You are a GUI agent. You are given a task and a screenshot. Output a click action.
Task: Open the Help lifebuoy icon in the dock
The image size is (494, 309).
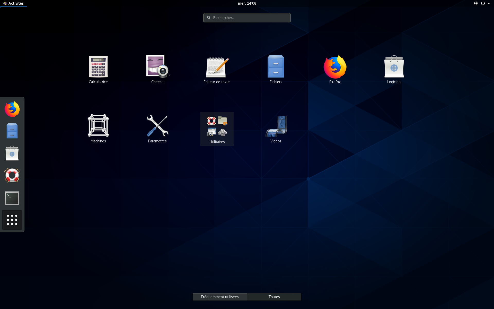(12, 175)
